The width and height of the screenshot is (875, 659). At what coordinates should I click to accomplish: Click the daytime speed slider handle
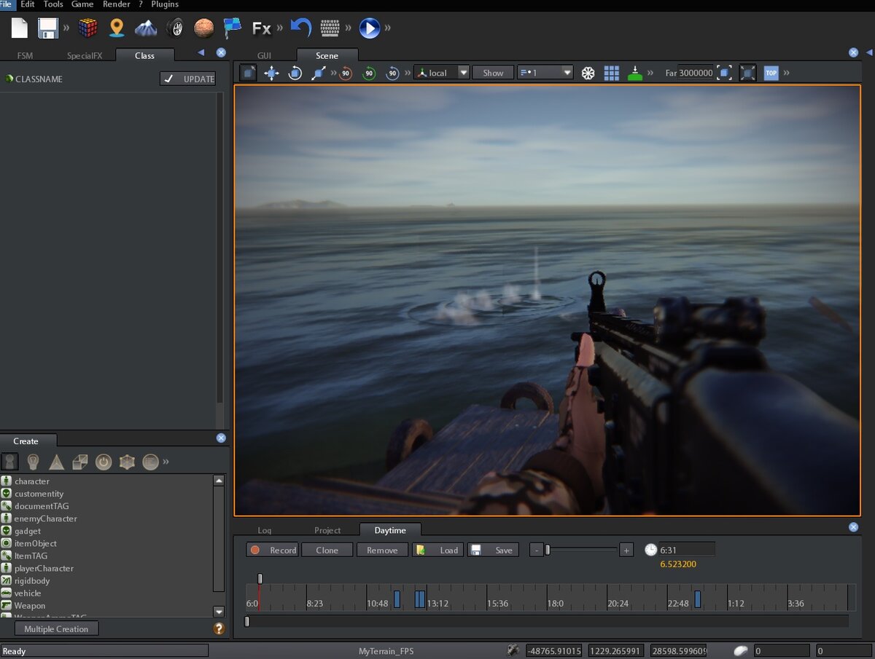pyautogui.click(x=548, y=550)
